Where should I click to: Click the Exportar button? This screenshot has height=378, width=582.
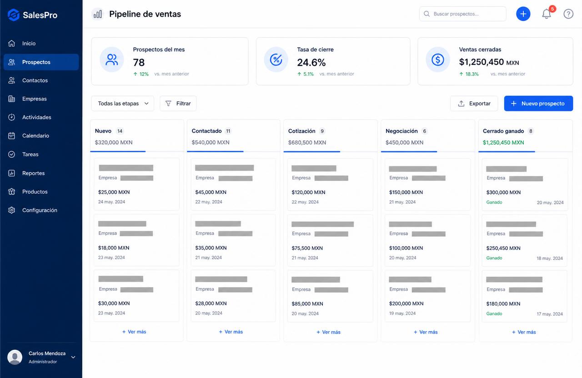[474, 104]
